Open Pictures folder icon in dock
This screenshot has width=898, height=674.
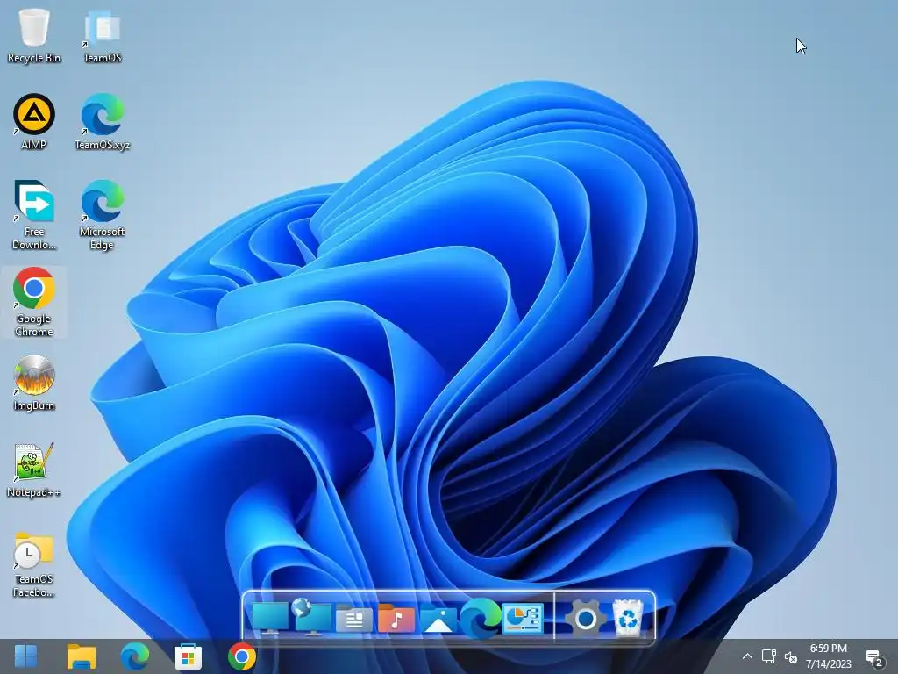[x=438, y=619]
